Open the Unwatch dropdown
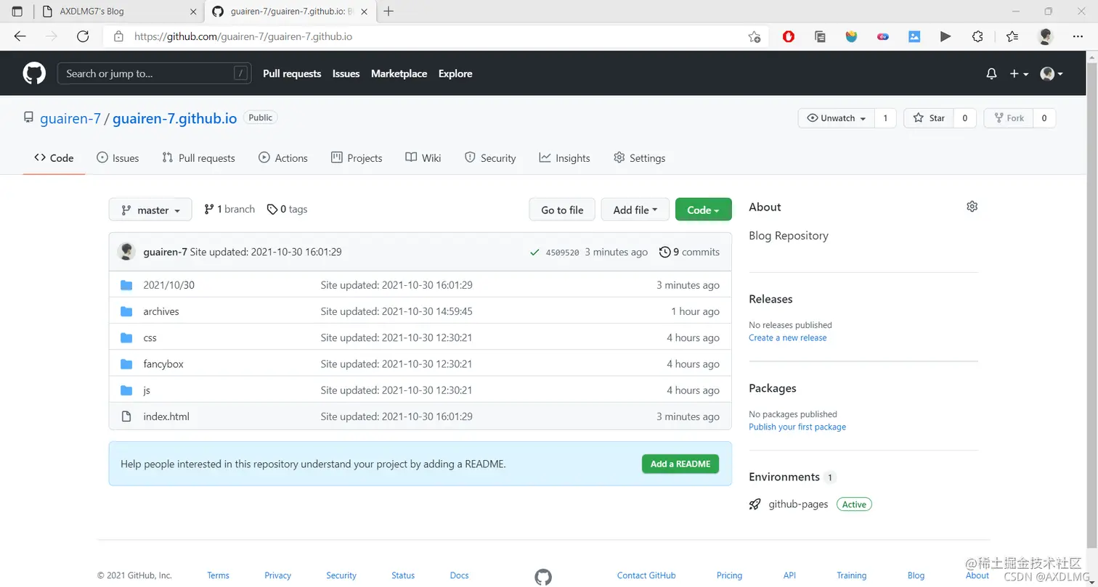 836,118
